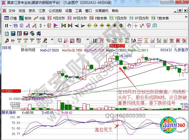Open the calendar 21 icon
Screen dimensions: 189x140
coord(6,33)
